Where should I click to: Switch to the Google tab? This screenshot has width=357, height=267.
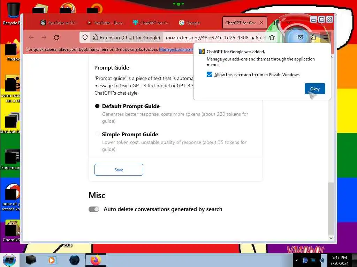pyautogui.click(x=189, y=23)
